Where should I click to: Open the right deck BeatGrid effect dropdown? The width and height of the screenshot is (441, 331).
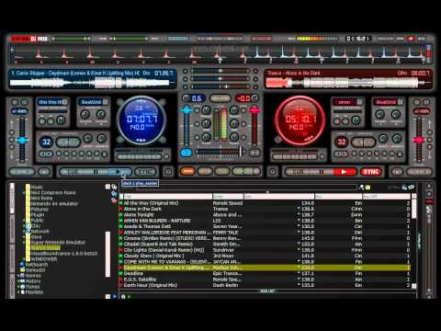click(x=401, y=101)
